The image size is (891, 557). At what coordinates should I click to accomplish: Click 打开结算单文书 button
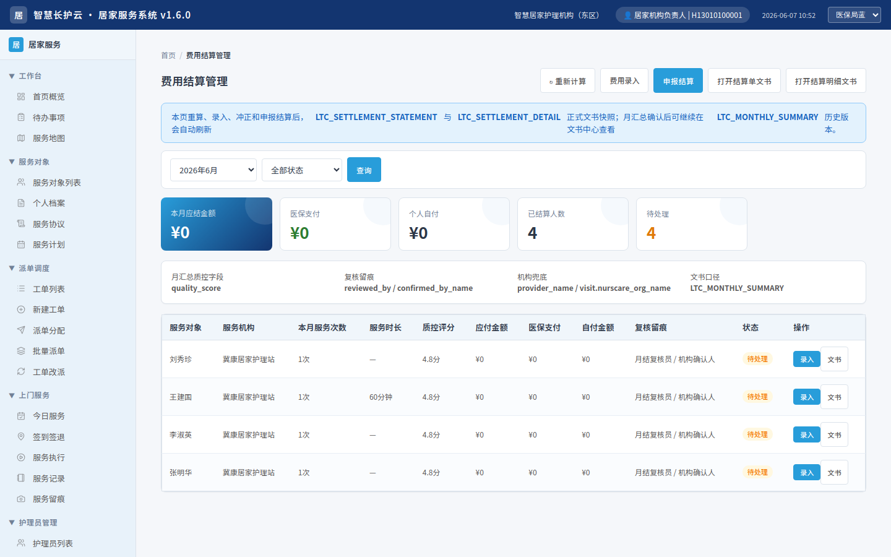(x=744, y=80)
